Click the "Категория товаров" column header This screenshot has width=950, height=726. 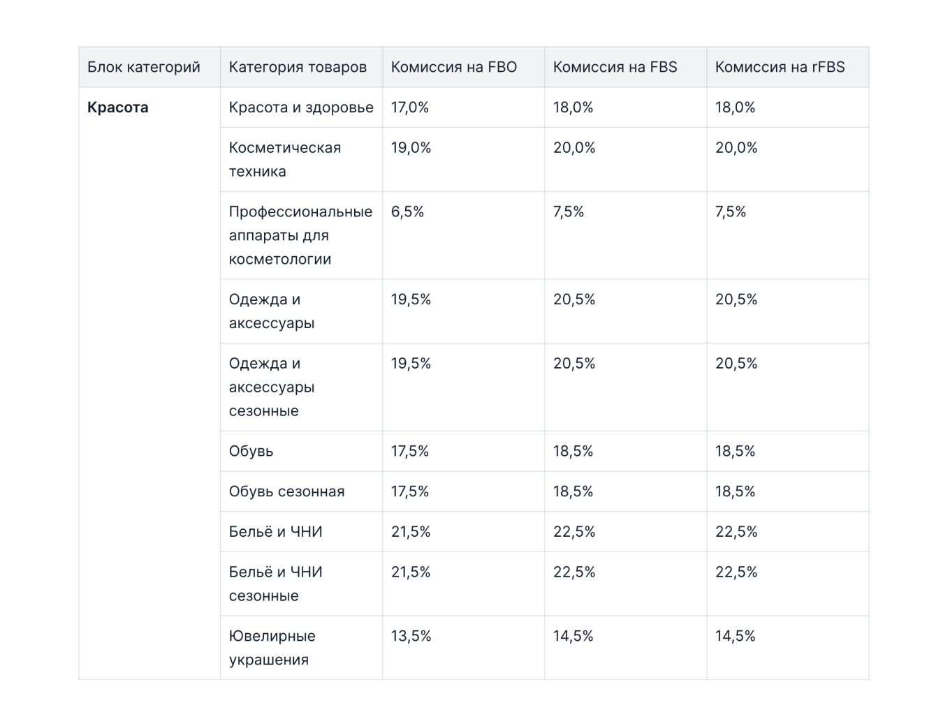[x=298, y=67]
